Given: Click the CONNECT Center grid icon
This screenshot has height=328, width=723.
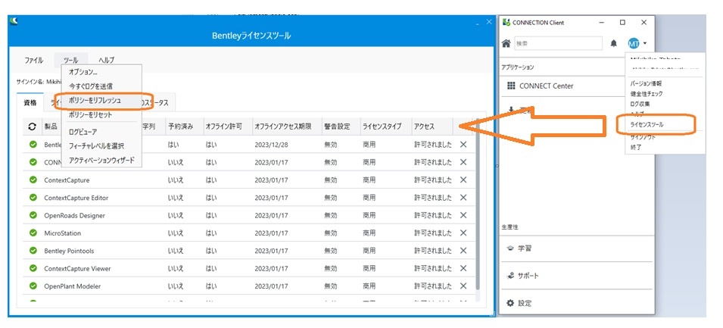Looking at the screenshot, I should 511,86.
